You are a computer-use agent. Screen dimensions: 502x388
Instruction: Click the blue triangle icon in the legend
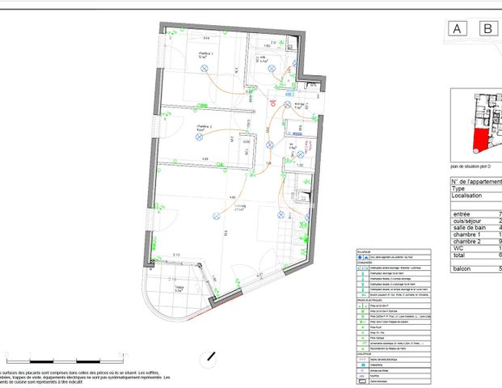pos(366,257)
